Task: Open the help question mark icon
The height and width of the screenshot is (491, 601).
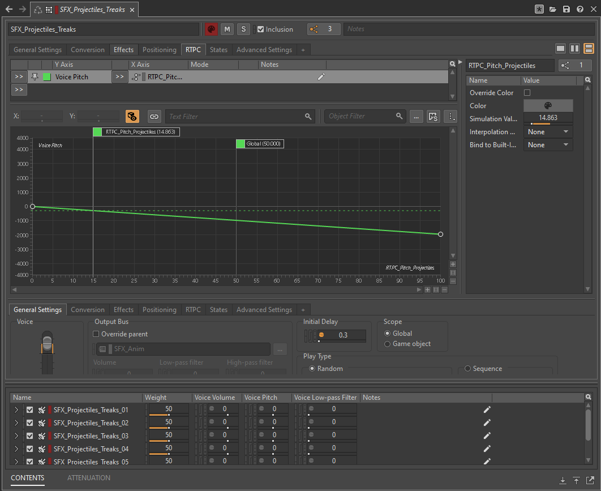Action: 580,10
